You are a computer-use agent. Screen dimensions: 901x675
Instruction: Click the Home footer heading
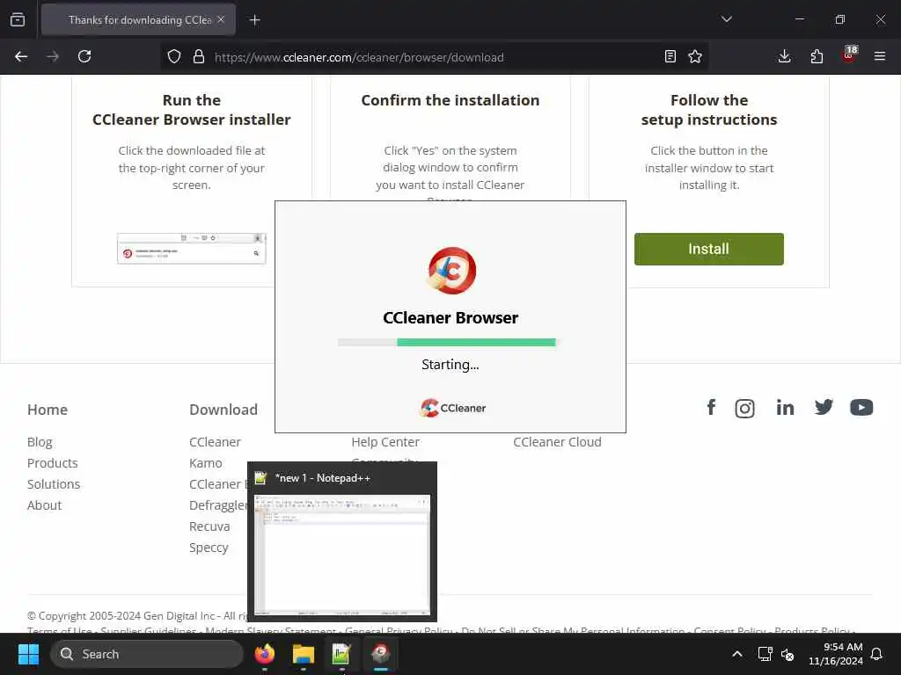pos(48,410)
